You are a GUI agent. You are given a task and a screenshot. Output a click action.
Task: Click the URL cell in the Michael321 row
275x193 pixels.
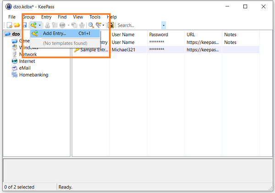[x=203, y=50]
